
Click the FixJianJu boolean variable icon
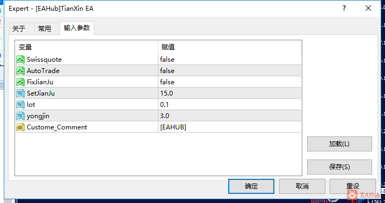pos(20,82)
